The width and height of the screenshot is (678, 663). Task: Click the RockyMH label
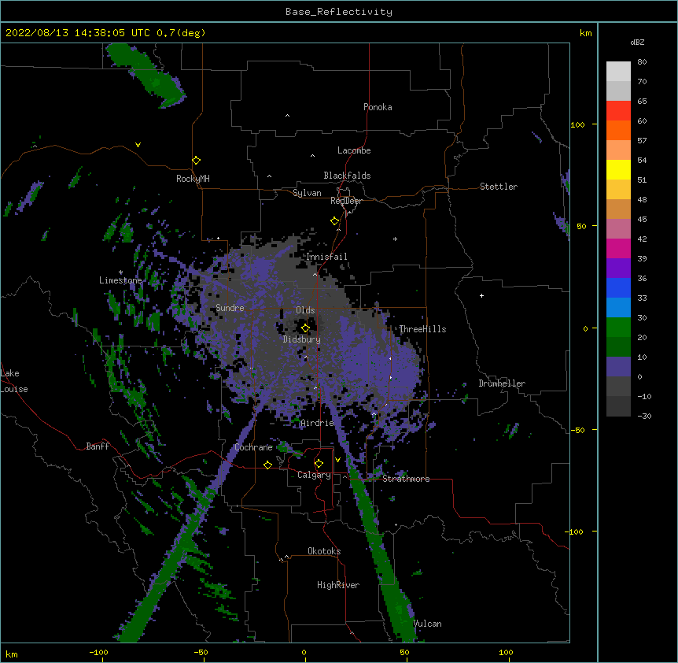tap(193, 179)
